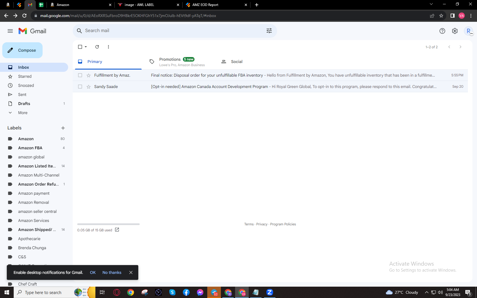Expand the More item in sidebar
Image resolution: width=477 pixels, height=298 pixels.
(23, 113)
